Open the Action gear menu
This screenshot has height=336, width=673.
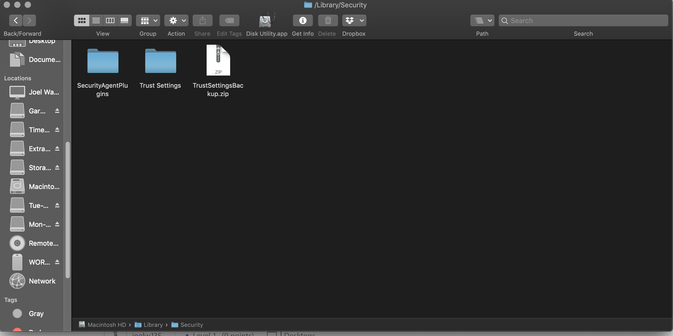click(176, 20)
